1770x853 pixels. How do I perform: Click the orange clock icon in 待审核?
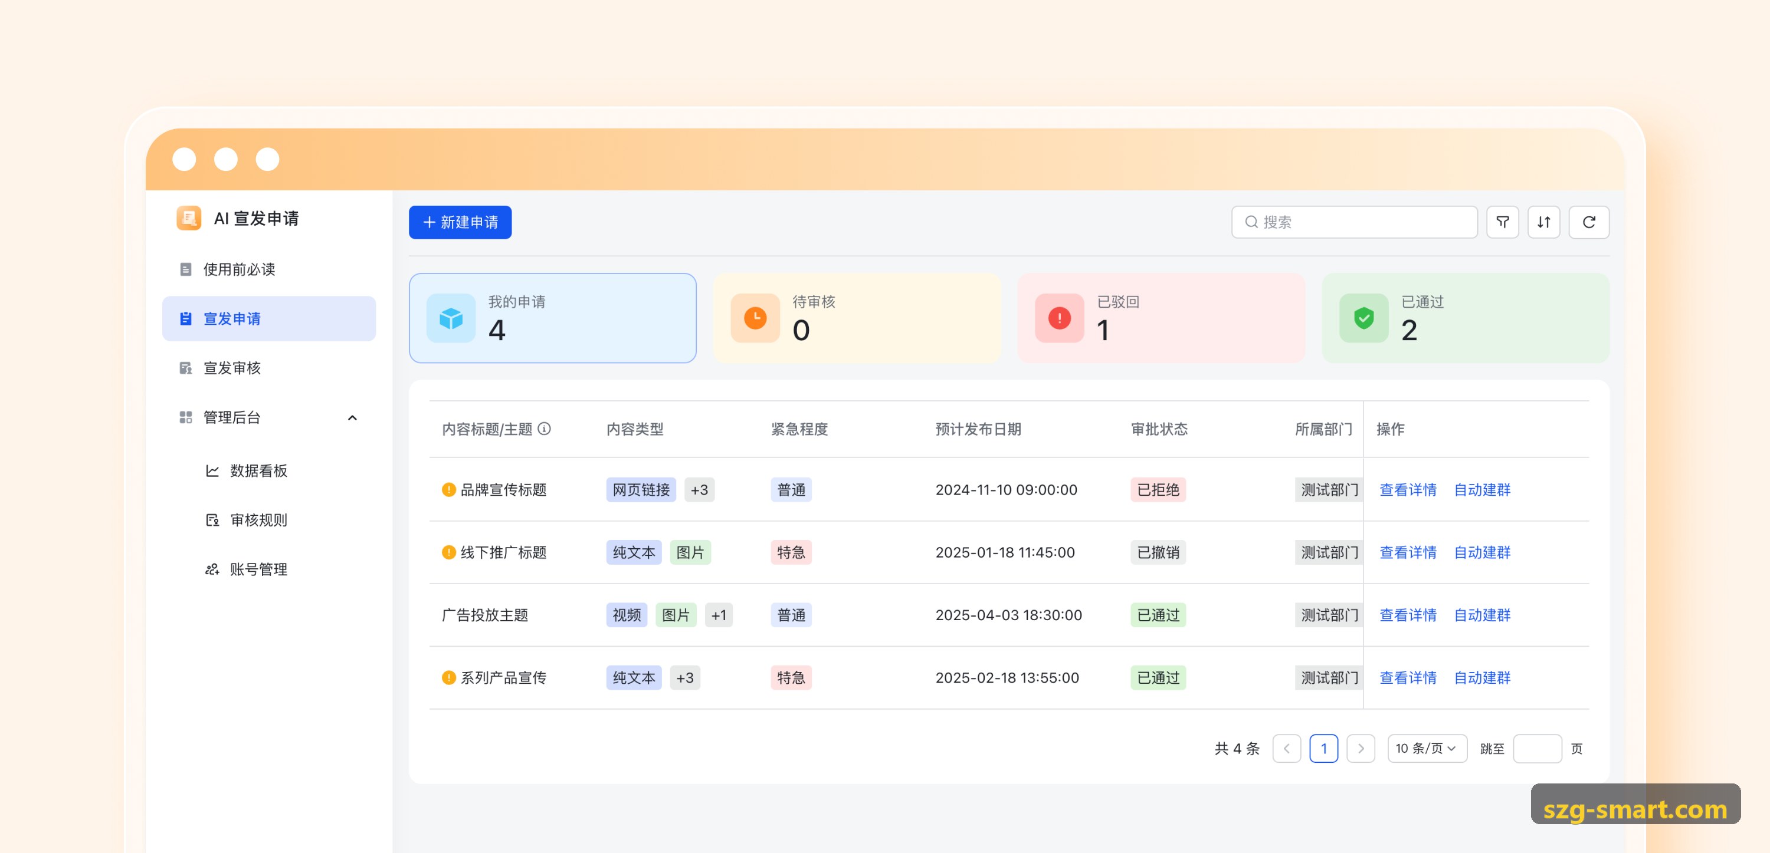pos(755,318)
